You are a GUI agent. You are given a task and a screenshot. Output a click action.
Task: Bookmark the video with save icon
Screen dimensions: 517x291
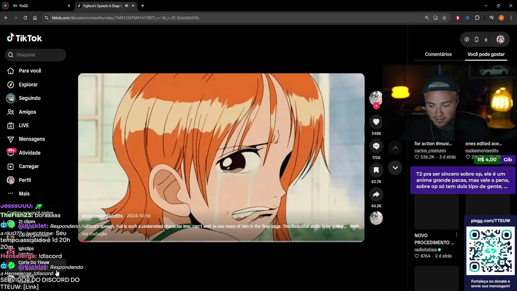(x=376, y=170)
